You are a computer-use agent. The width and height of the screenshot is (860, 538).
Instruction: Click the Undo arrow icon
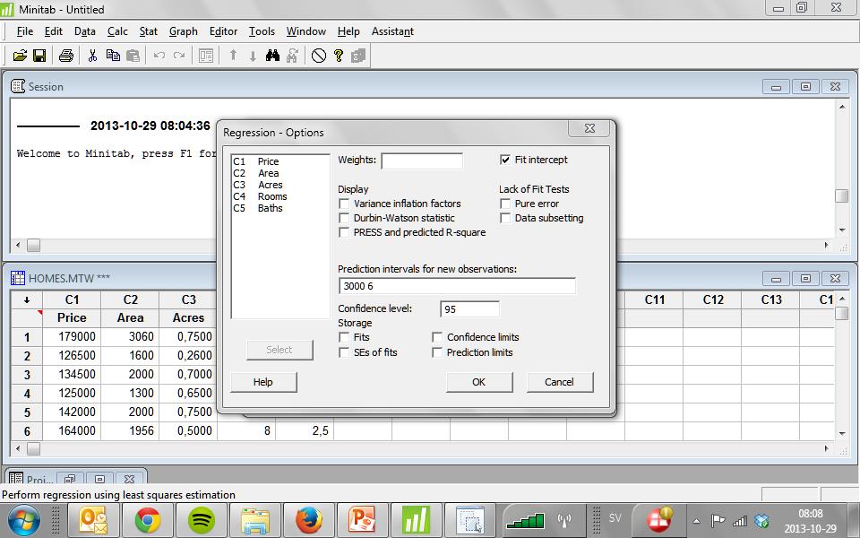point(159,56)
